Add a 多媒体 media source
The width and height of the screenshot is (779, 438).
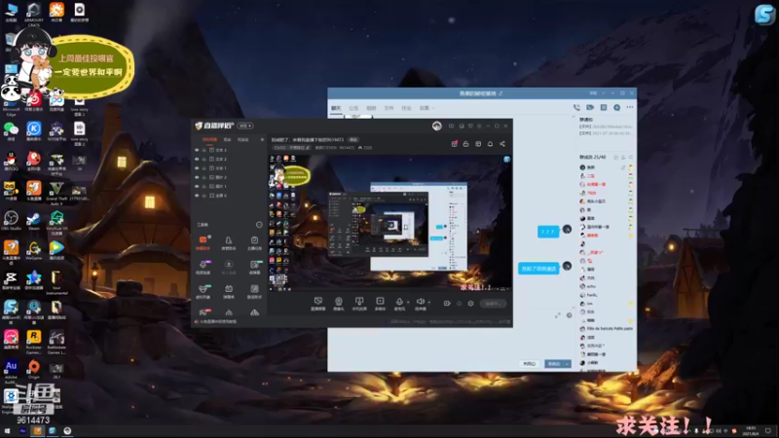(380, 304)
